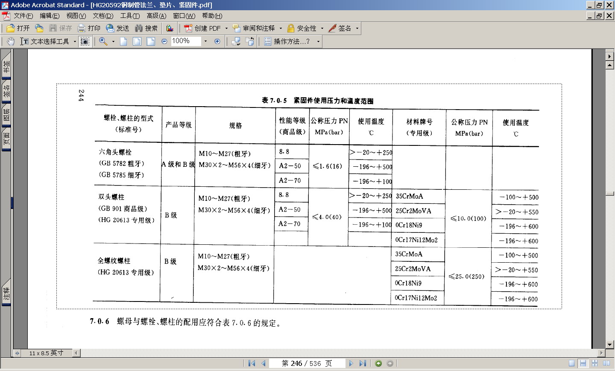Image resolution: width=615 pixels, height=371 pixels.
Task: Open the 视图(V) menu
Action: point(76,16)
